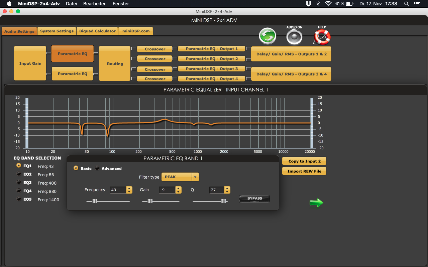Open the miniDSP.com tab

point(136,31)
